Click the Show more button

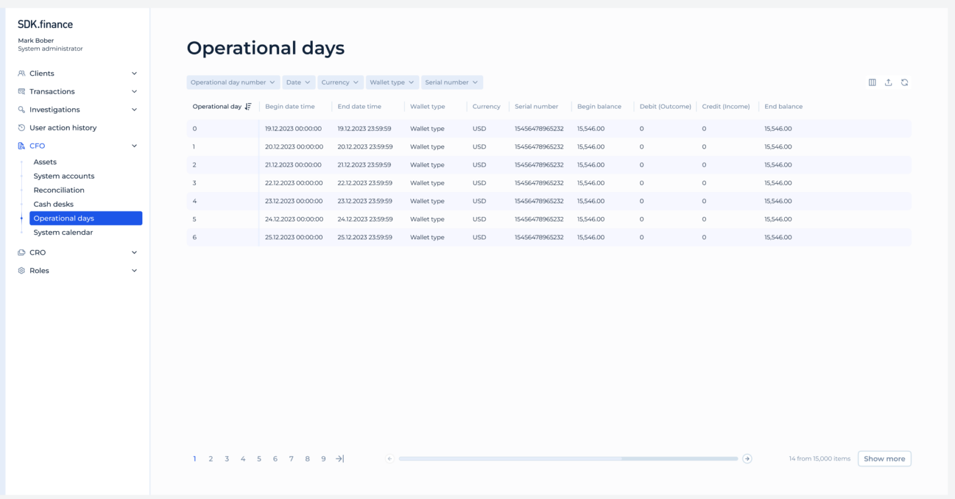884,459
